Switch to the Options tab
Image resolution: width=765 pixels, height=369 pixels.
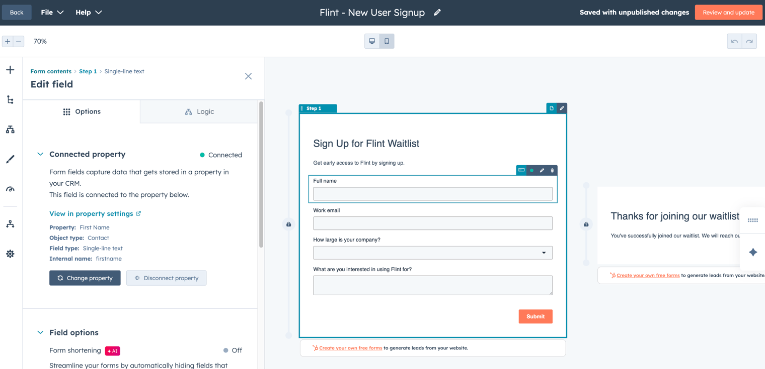82,111
